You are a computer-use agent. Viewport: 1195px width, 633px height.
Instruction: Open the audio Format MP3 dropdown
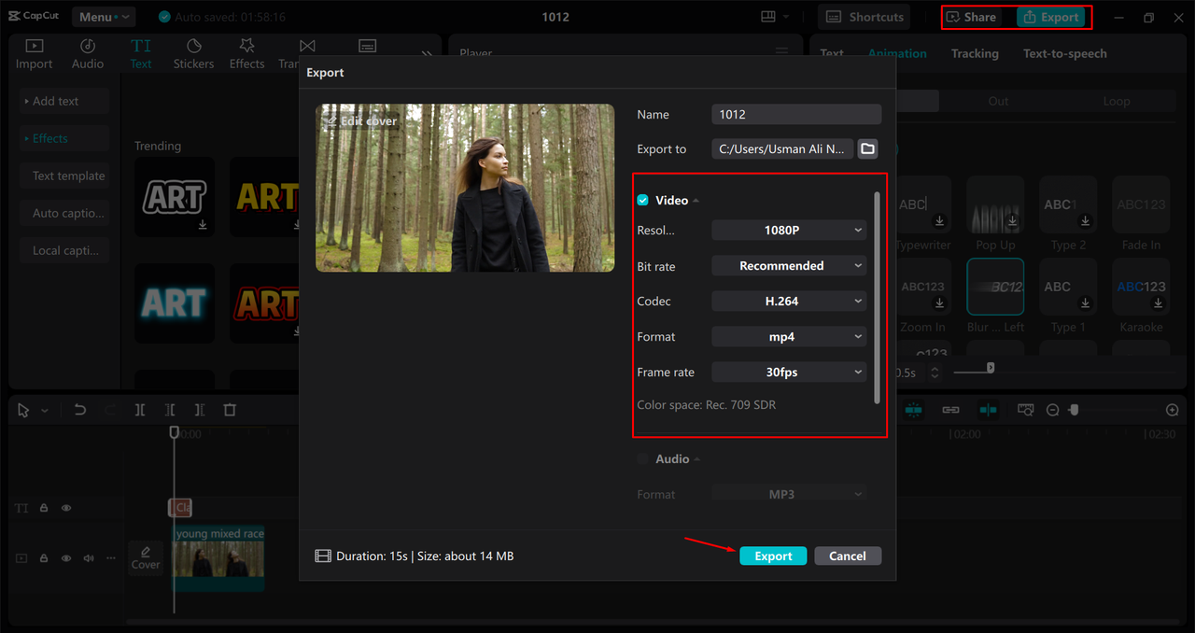click(789, 494)
